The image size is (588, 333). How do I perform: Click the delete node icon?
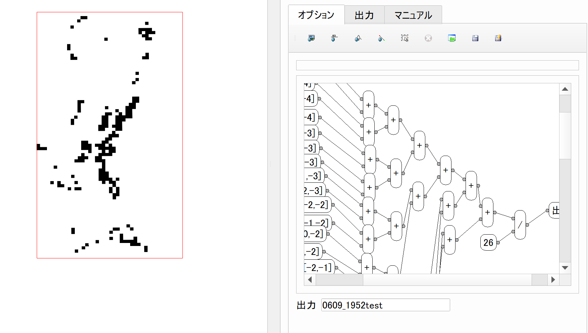pyautogui.click(x=428, y=38)
